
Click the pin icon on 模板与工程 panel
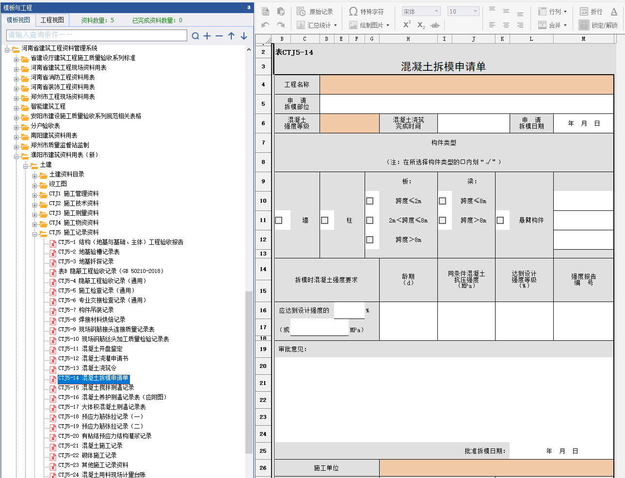(x=249, y=8)
